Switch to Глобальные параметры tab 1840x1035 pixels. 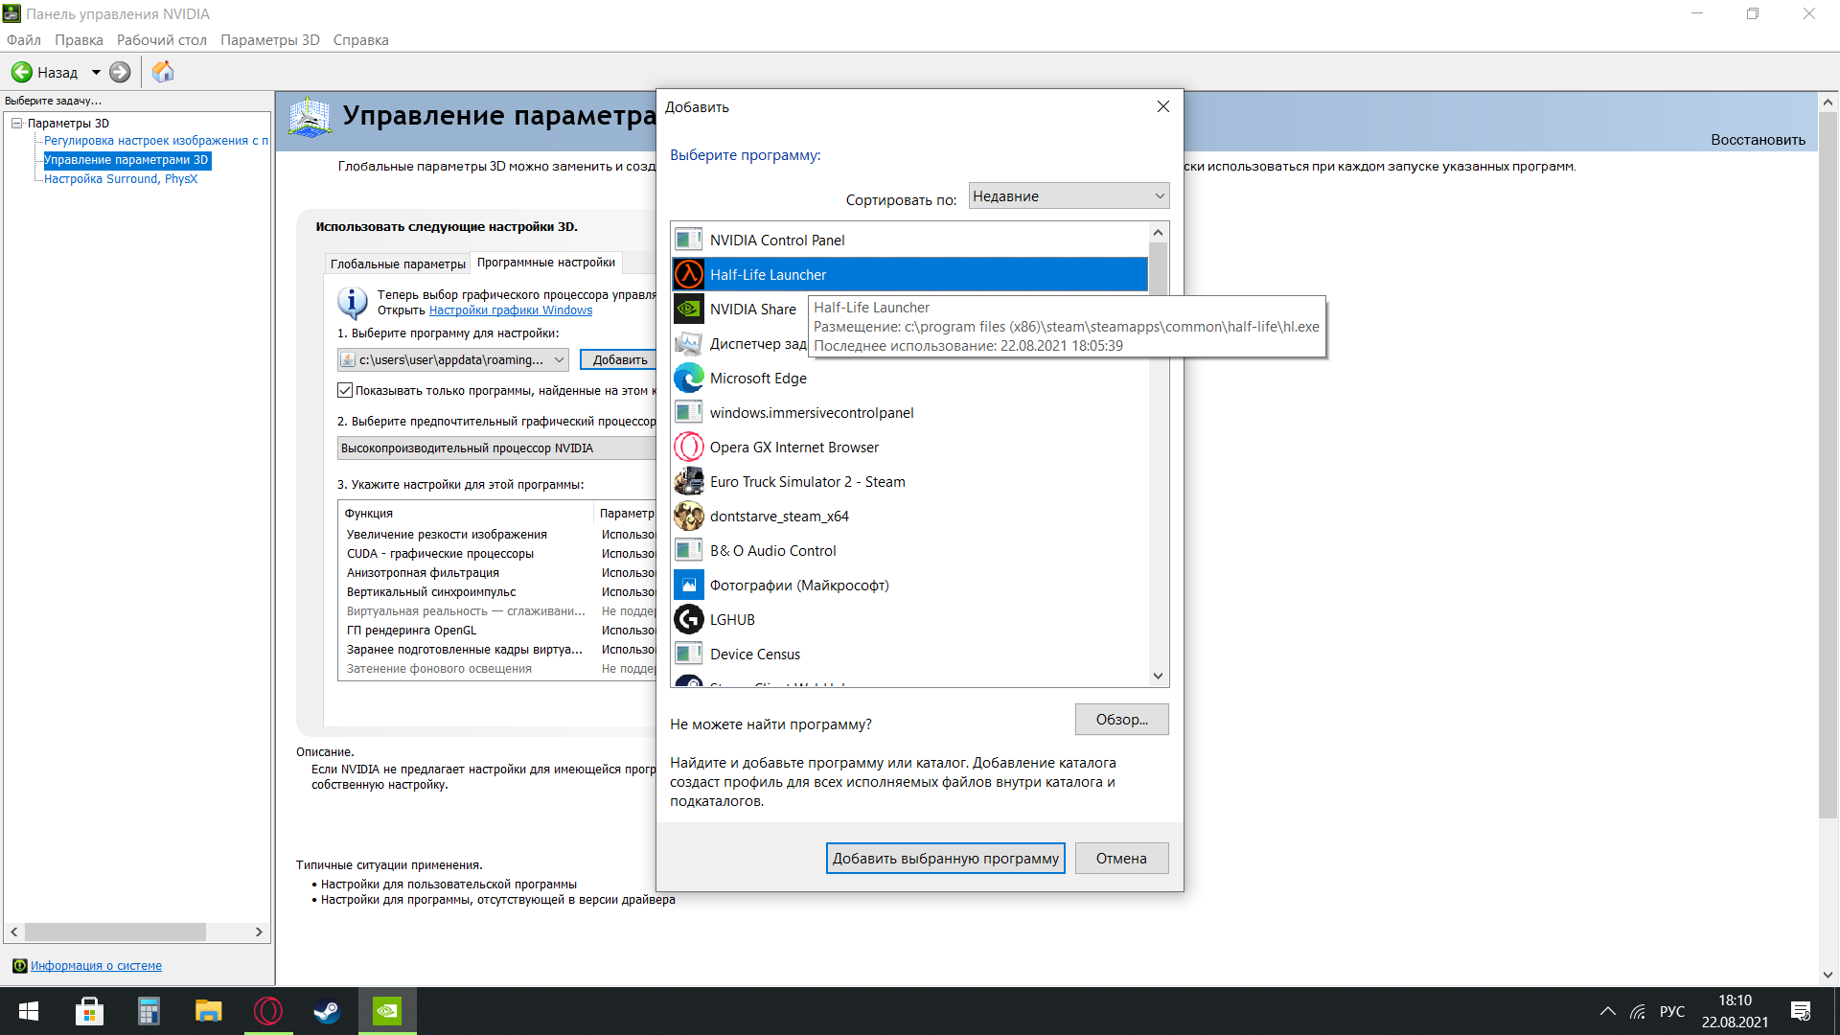(x=398, y=264)
